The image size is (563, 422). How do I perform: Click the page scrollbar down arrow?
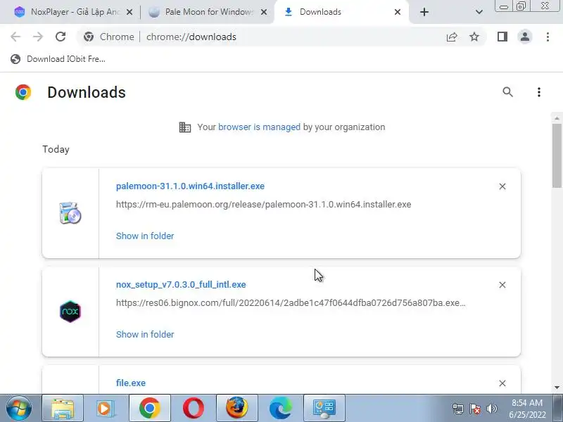tap(557, 388)
